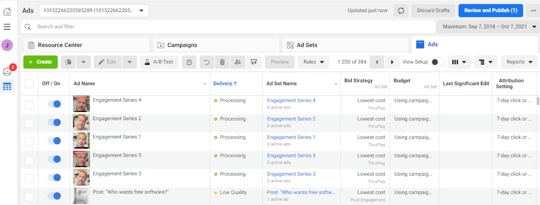Toggle Engagement Series 3 ad off
The image size is (540, 205).
pos(54,178)
